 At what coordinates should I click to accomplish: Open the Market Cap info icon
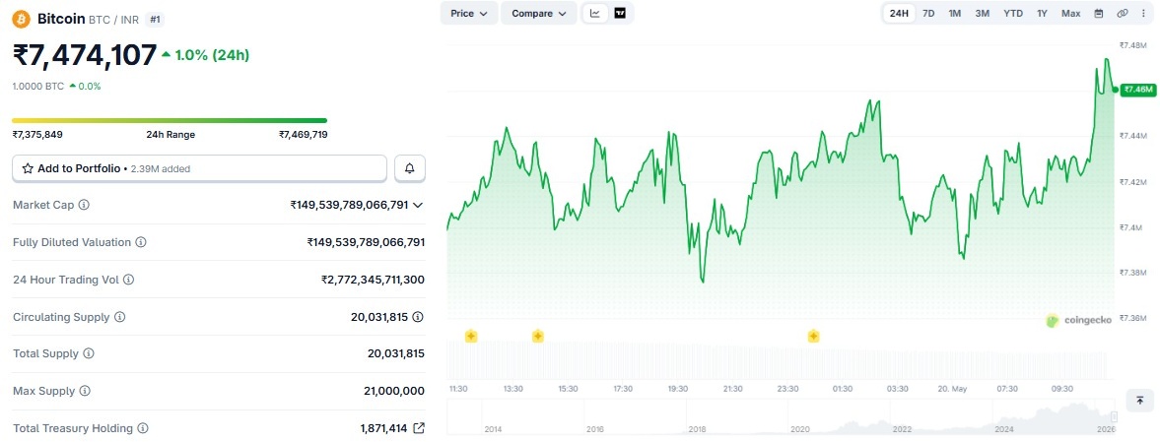pos(84,205)
